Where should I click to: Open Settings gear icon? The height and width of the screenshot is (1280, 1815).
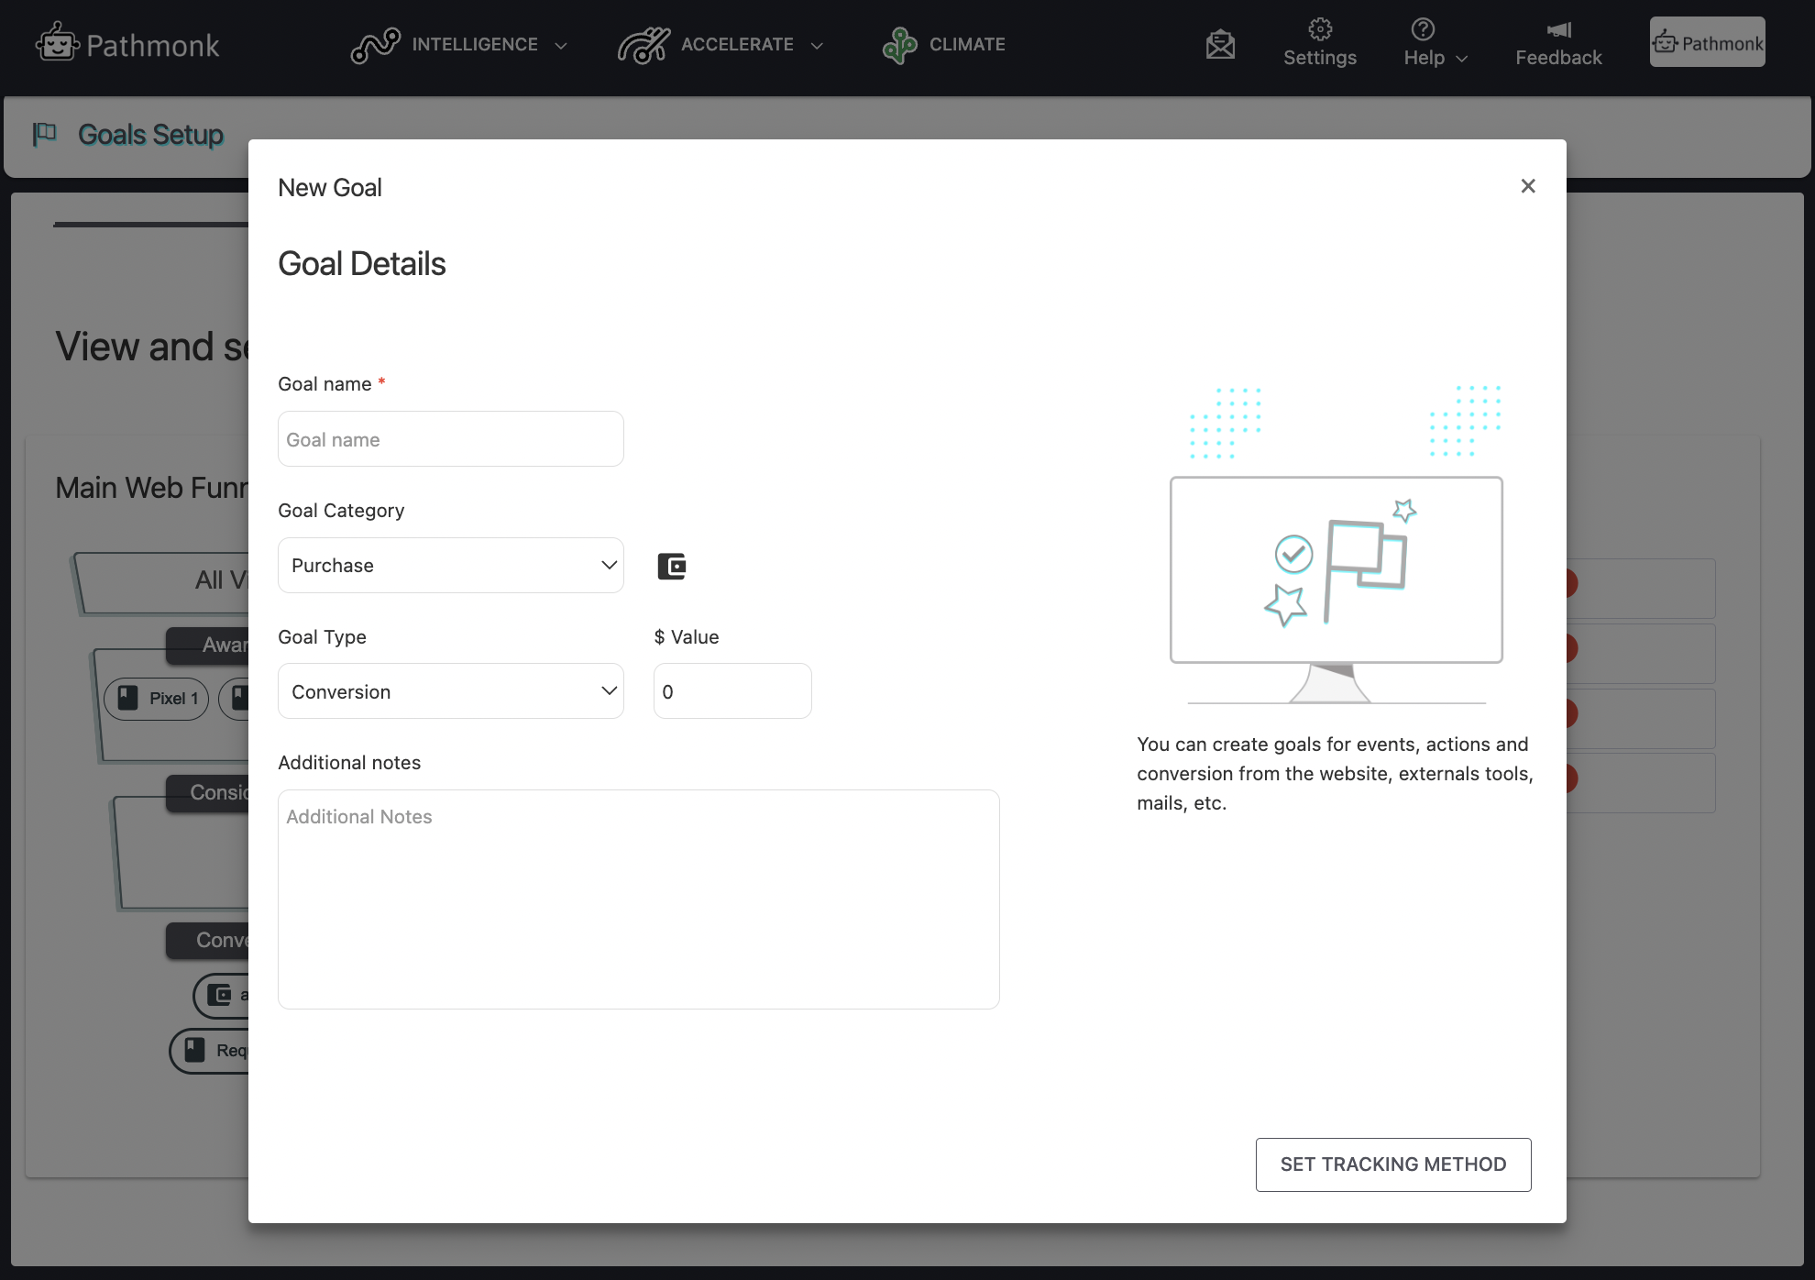pyautogui.click(x=1319, y=30)
